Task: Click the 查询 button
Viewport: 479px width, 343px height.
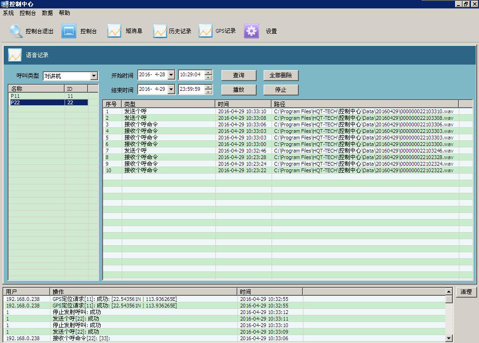Action: 239,75
